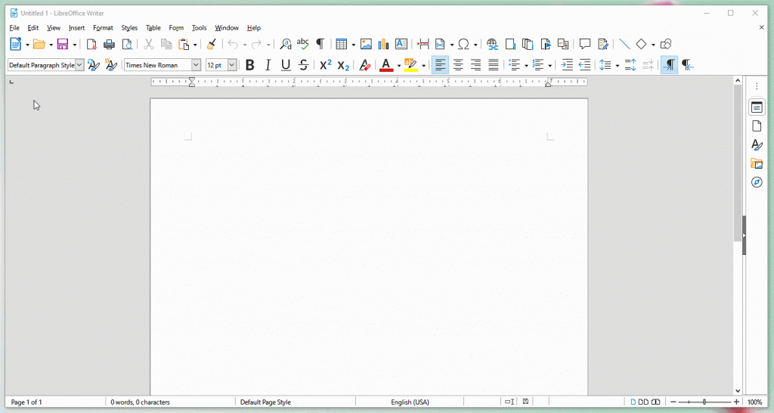Toggle Italic formatting
Screen dimensions: 774x413
coord(268,65)
